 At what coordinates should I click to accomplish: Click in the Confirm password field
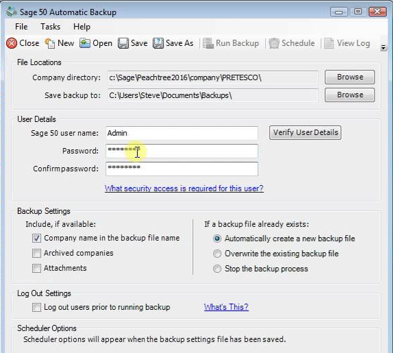coord(181,169)
